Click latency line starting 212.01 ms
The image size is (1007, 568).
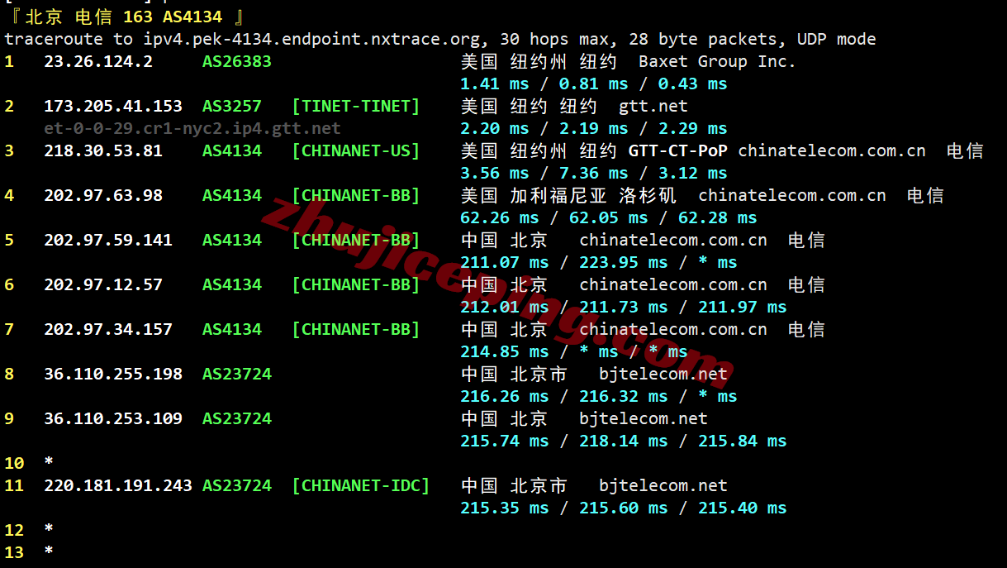(x=624, y=307)
